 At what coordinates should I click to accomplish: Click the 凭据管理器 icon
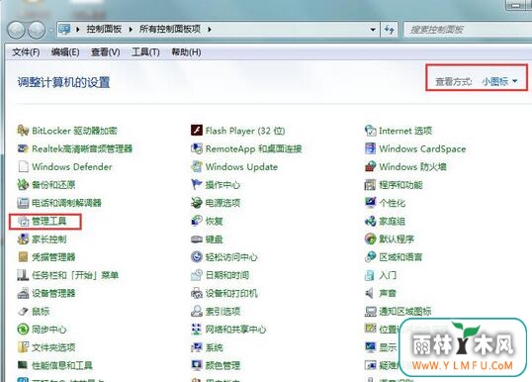coord(23,257)
